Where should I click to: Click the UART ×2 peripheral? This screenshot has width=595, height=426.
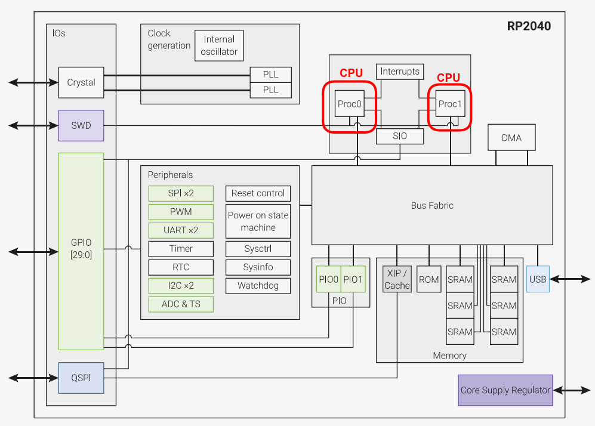(181, 230)
